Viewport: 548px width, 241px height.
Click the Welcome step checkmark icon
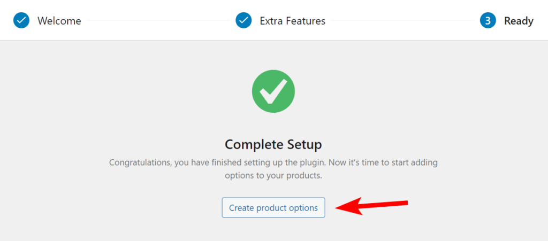click(x=21, y=21)
